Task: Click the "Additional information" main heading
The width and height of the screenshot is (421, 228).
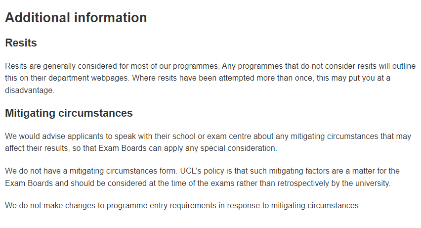Action: pyautogui.click(x=76, y=18)
